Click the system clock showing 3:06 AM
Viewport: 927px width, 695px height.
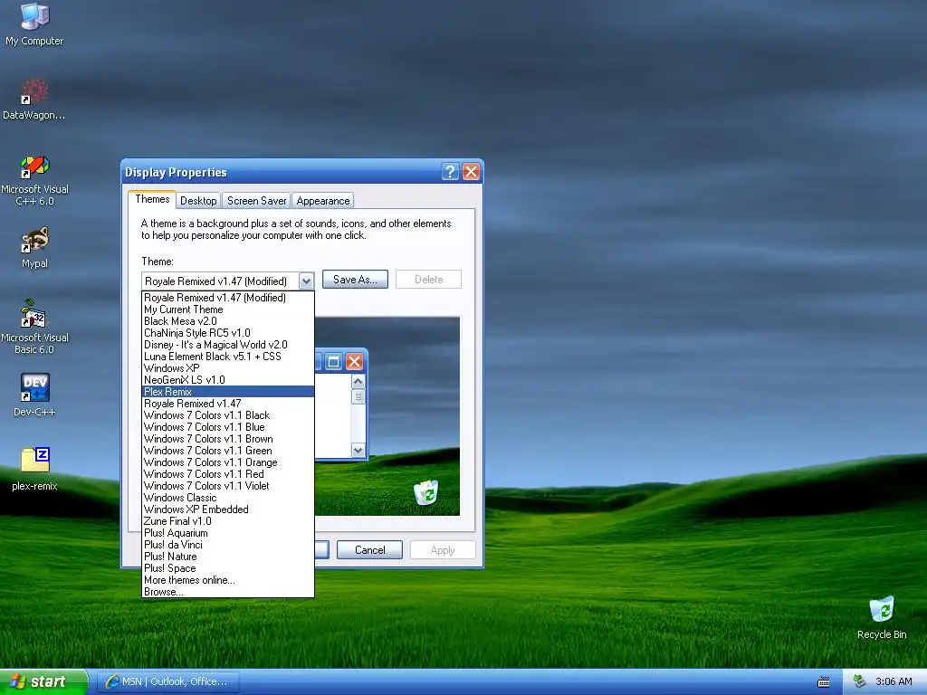[x=894, y=681]
